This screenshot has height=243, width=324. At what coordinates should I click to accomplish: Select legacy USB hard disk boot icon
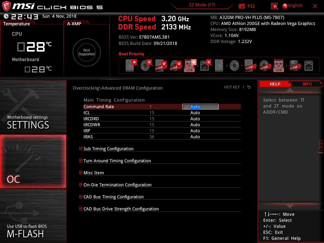coord(249,66)
